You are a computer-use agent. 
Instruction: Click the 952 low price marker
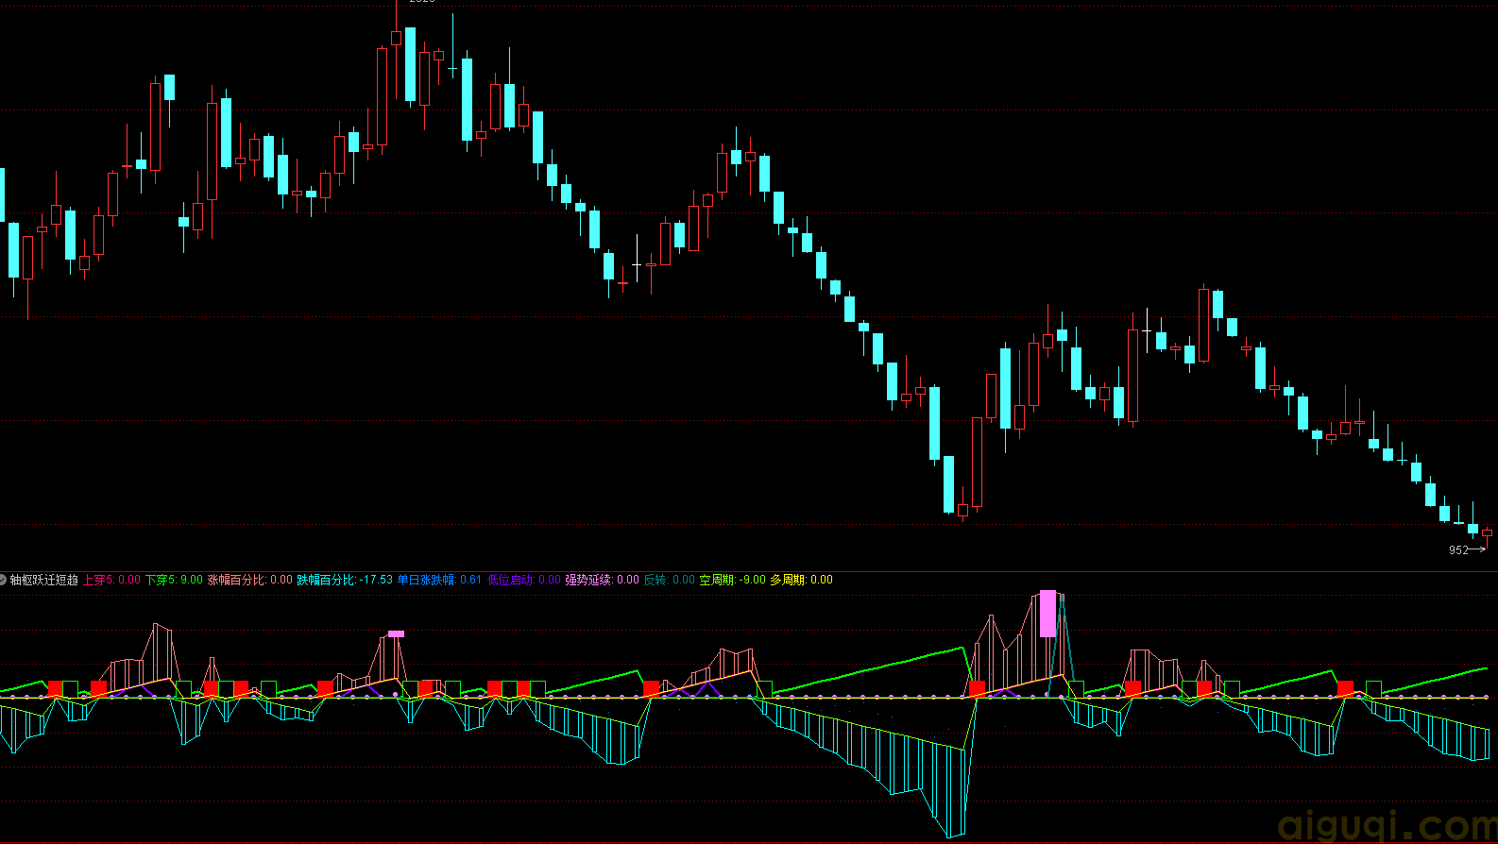1458,550
